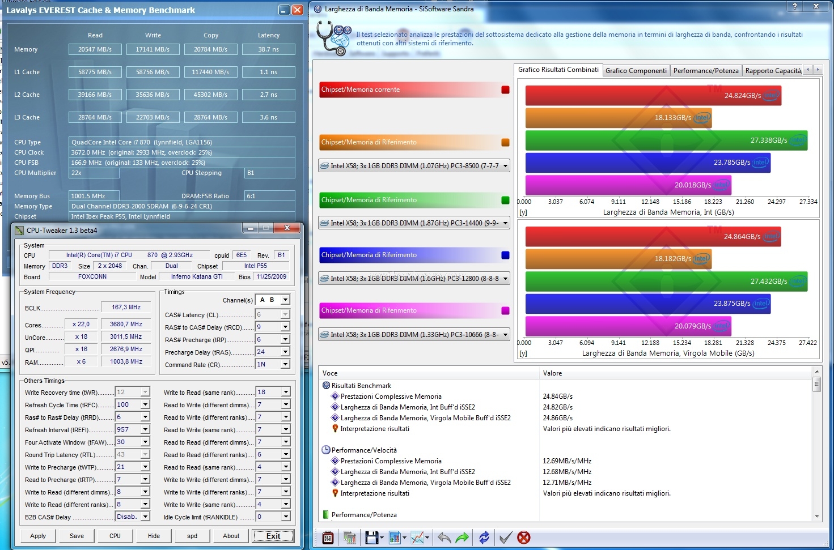
Task: Click the Memory Read 20547 MB/s field
Action: 95,49
